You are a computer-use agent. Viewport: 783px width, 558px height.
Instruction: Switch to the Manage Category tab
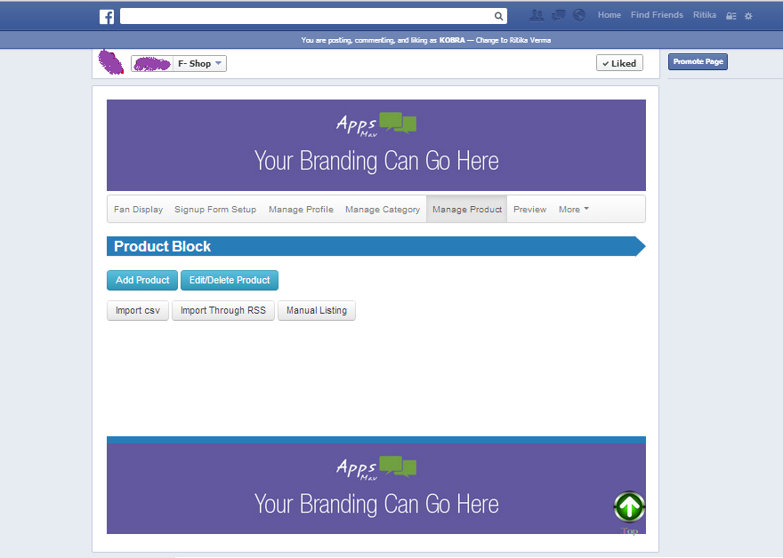click(x=383, y=210)
